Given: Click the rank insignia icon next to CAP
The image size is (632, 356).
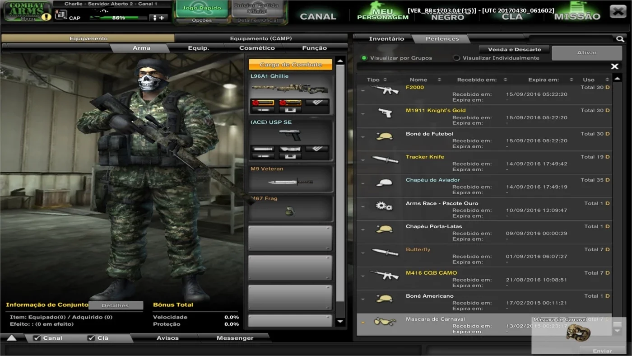Looking at the screenshot, I should coord(61,14).
